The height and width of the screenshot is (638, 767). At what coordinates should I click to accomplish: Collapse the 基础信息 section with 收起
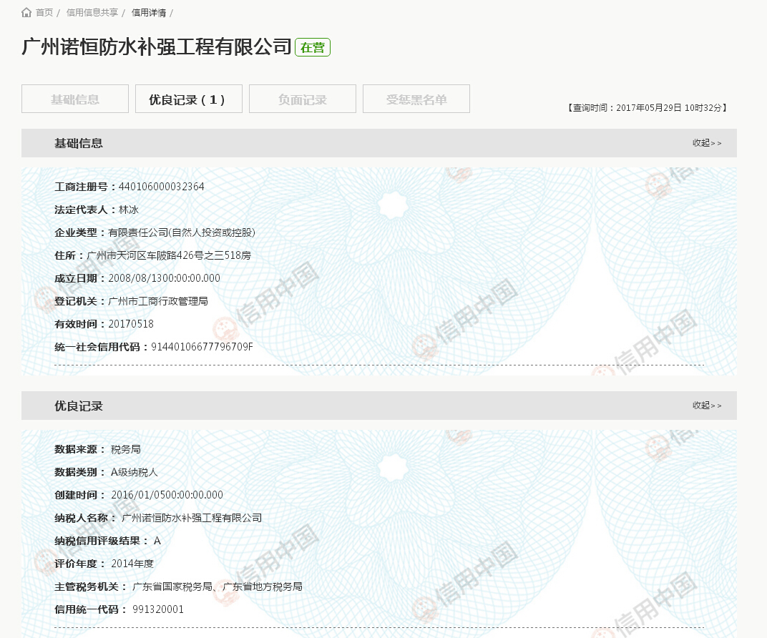(x=707, y=143)
